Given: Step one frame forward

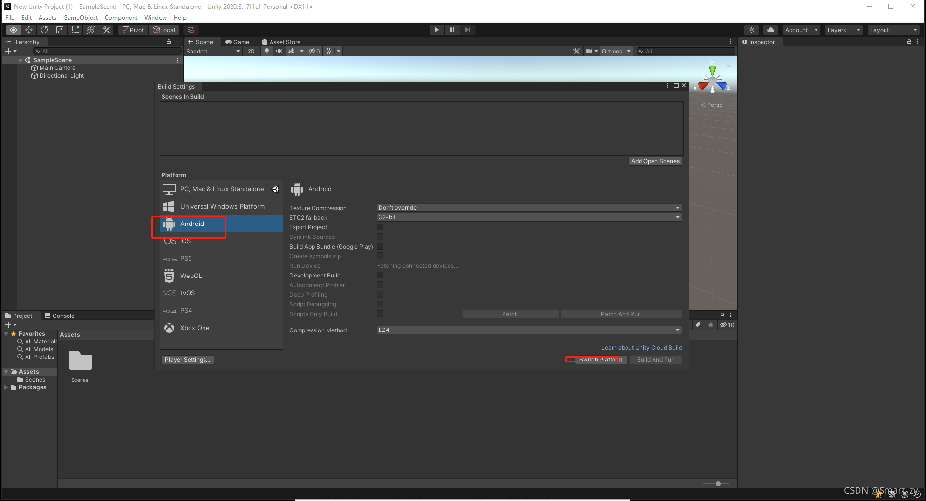Looking at the screenshot, I should click(467, 30).
